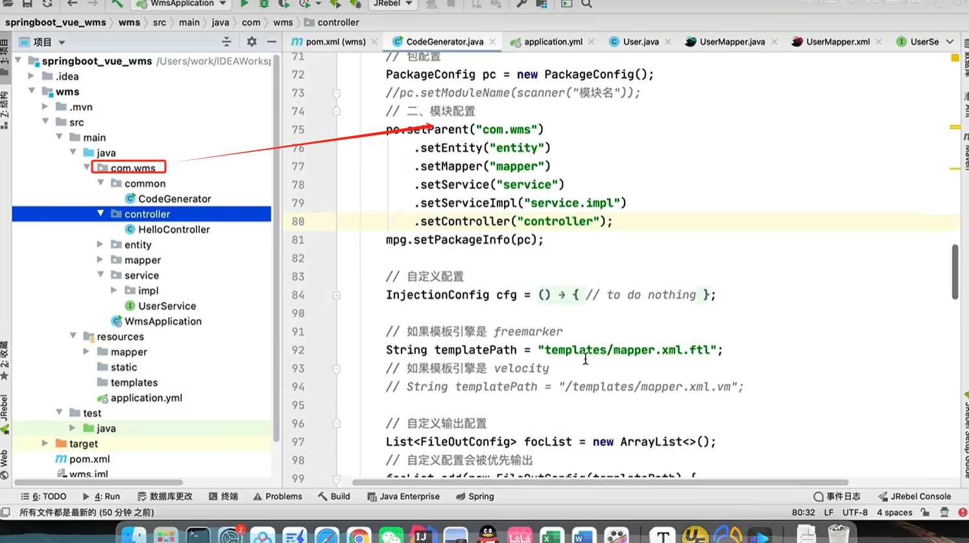Start debugging with the bug icon
The width and height of the screenshot is (969, 543).
click(x=264, y=4)
